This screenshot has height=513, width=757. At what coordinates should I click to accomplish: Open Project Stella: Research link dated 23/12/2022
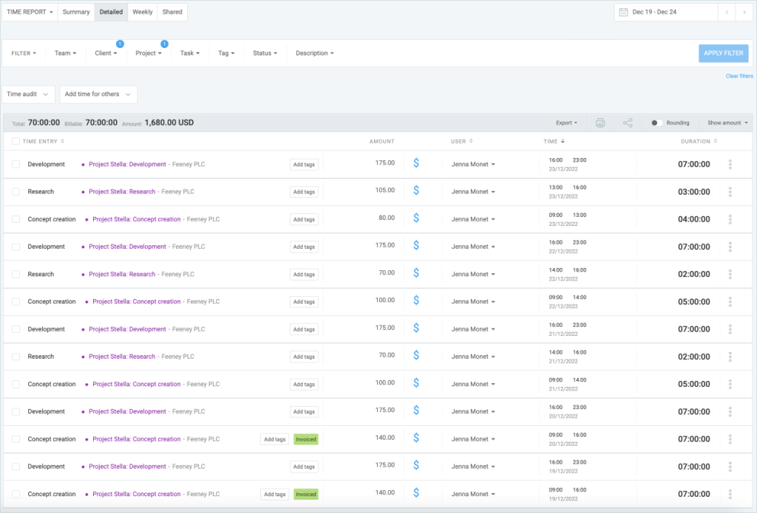(x=122, y=192)
